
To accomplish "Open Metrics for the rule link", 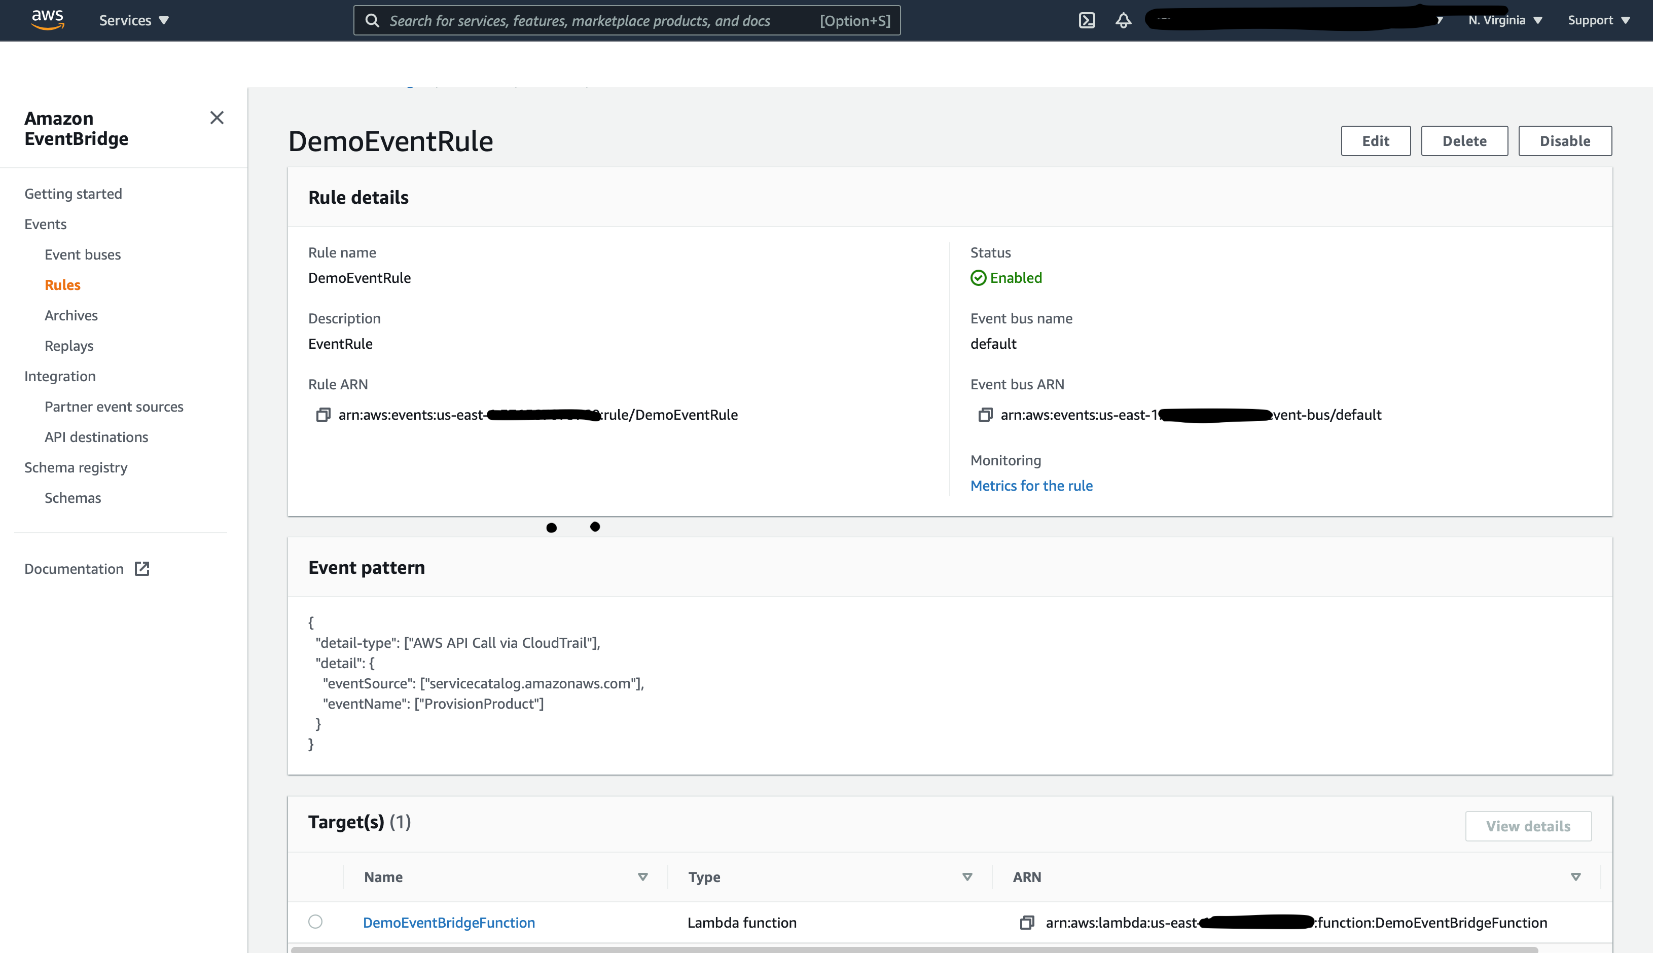I will (1031, 486).
